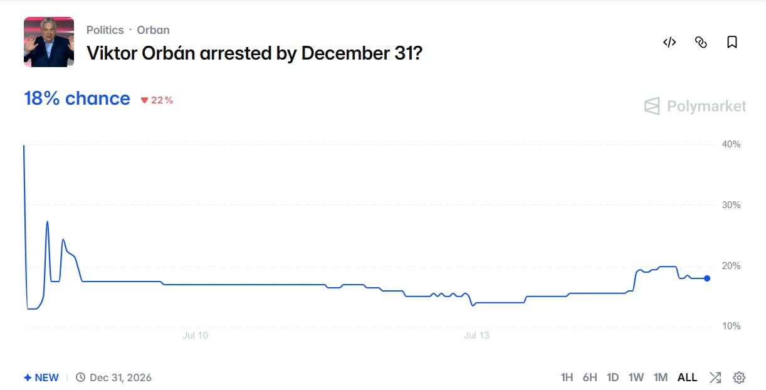The height and width of the screenshot is (390, 766).
Task: Click Viktor Orbán market thumbnail image
Action: coord(49,42)
